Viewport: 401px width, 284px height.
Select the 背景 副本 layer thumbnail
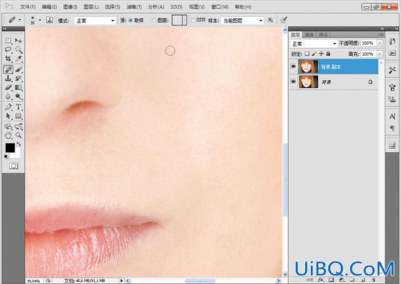pos(308,66)
